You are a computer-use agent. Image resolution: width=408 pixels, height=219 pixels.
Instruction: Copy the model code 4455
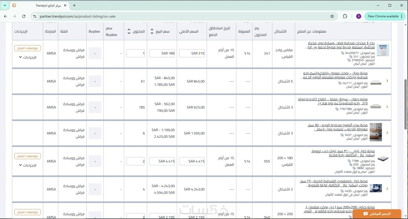(342, 191)
